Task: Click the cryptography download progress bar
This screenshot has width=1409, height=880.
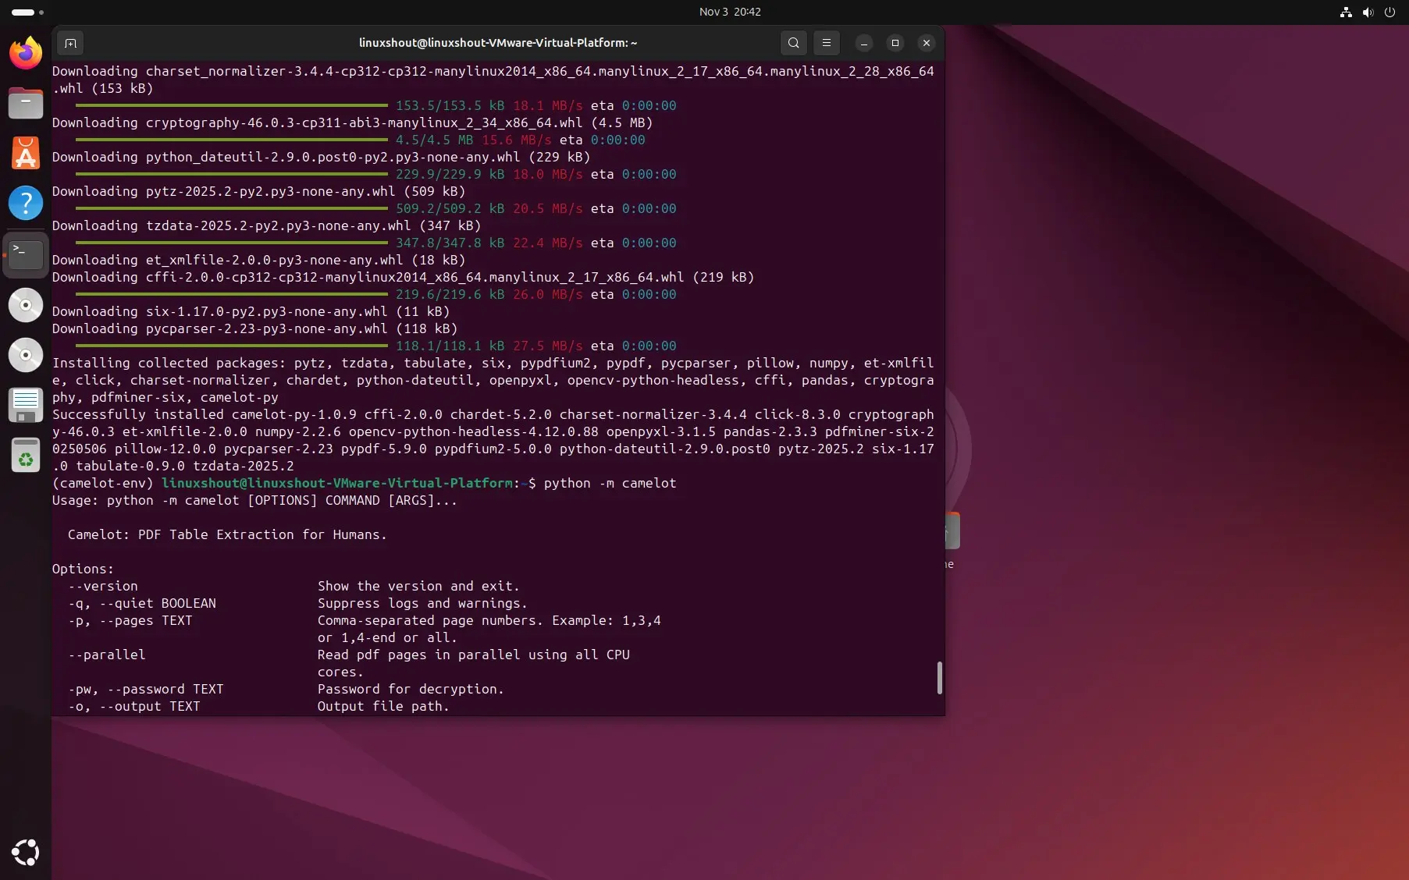Action: [x=232, y=140]
